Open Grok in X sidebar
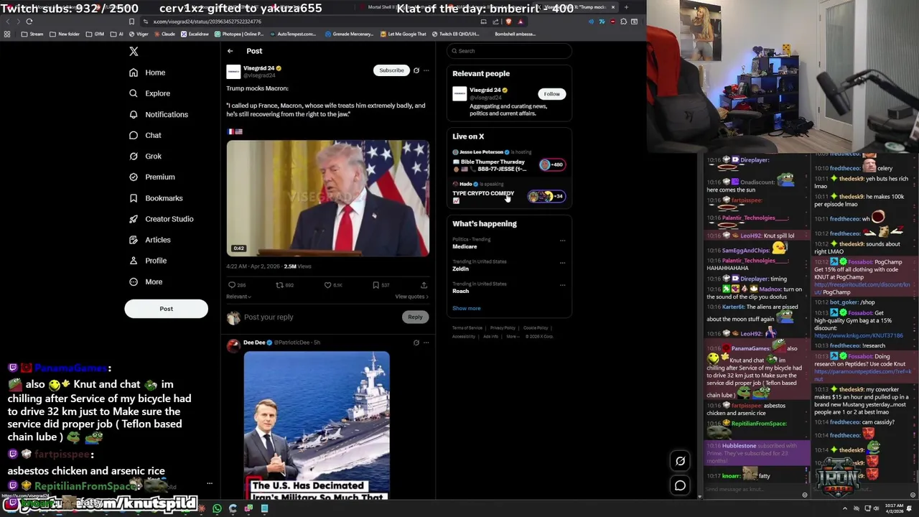Viewport: 919px width, 517px height. coord(145,156)
